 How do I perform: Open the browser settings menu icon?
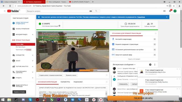pos(164,2)
